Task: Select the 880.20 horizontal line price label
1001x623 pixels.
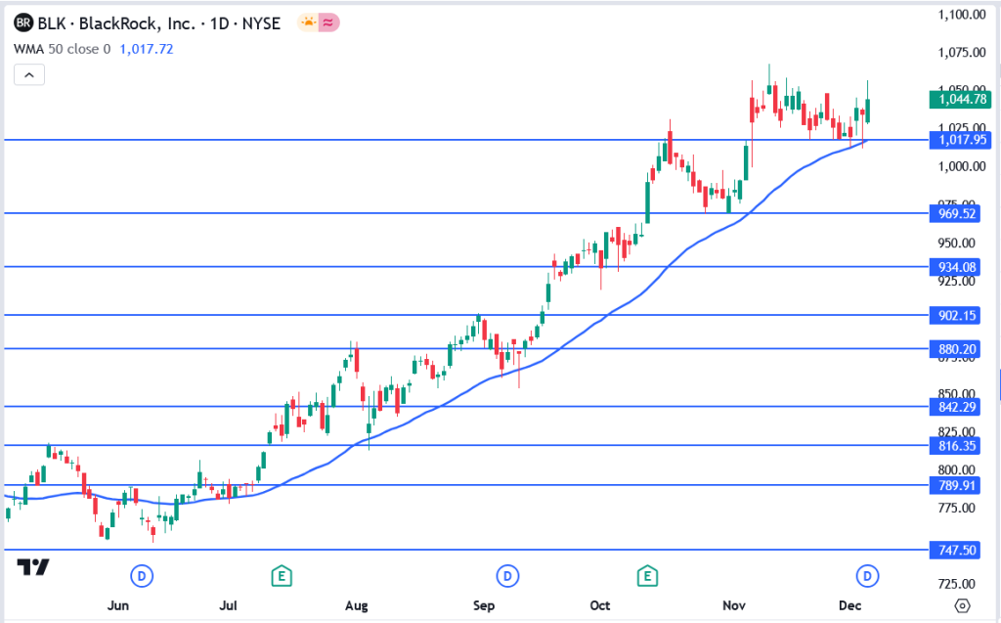Action: click(x=958, y=348)
